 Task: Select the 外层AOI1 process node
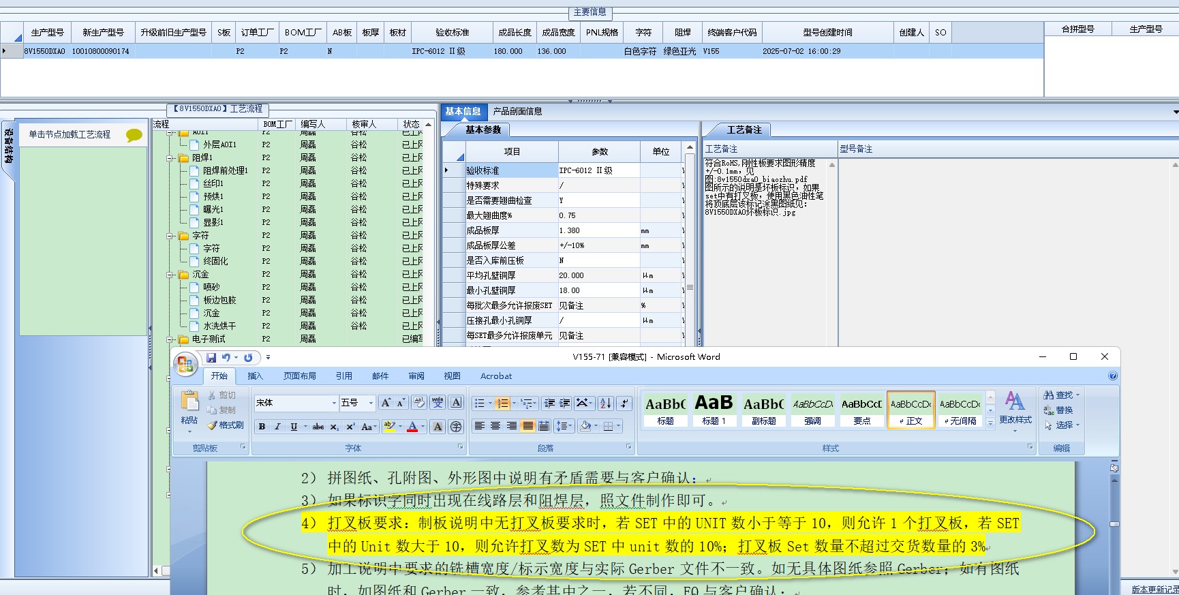[x=219, y=144]
